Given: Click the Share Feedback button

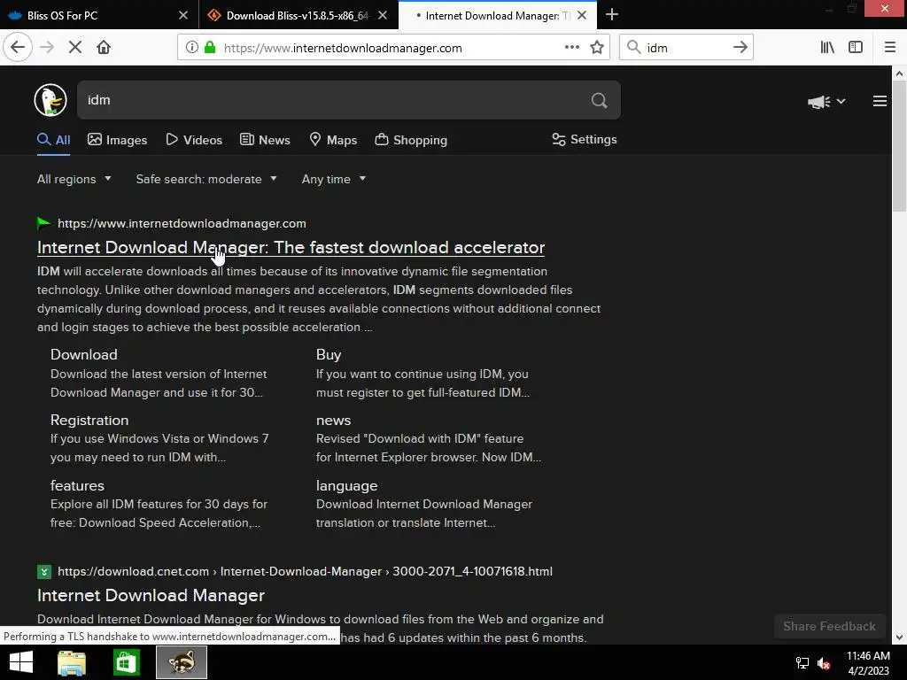Looking at the screenshot, I should pos(829,626).
